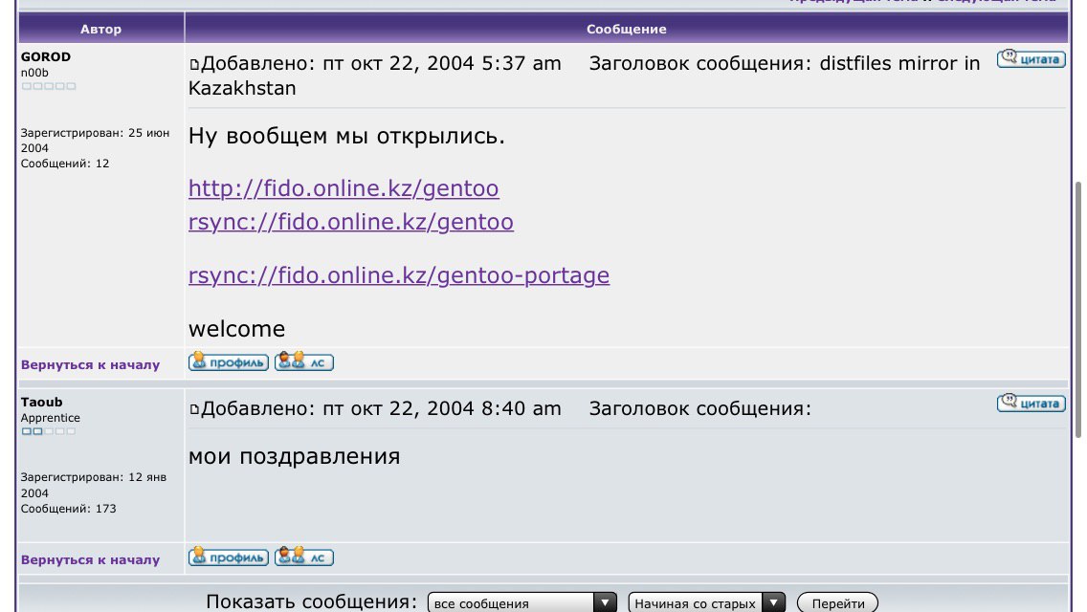Image resolution: width=1087 pixels, height=612 pixels.
Task: Click the post icon next to 8:40 am date
Action: tap(194, 409)
